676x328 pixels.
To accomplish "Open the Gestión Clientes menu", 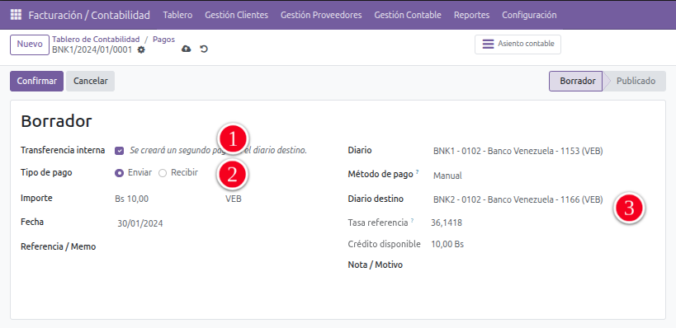I will (236, 15).
